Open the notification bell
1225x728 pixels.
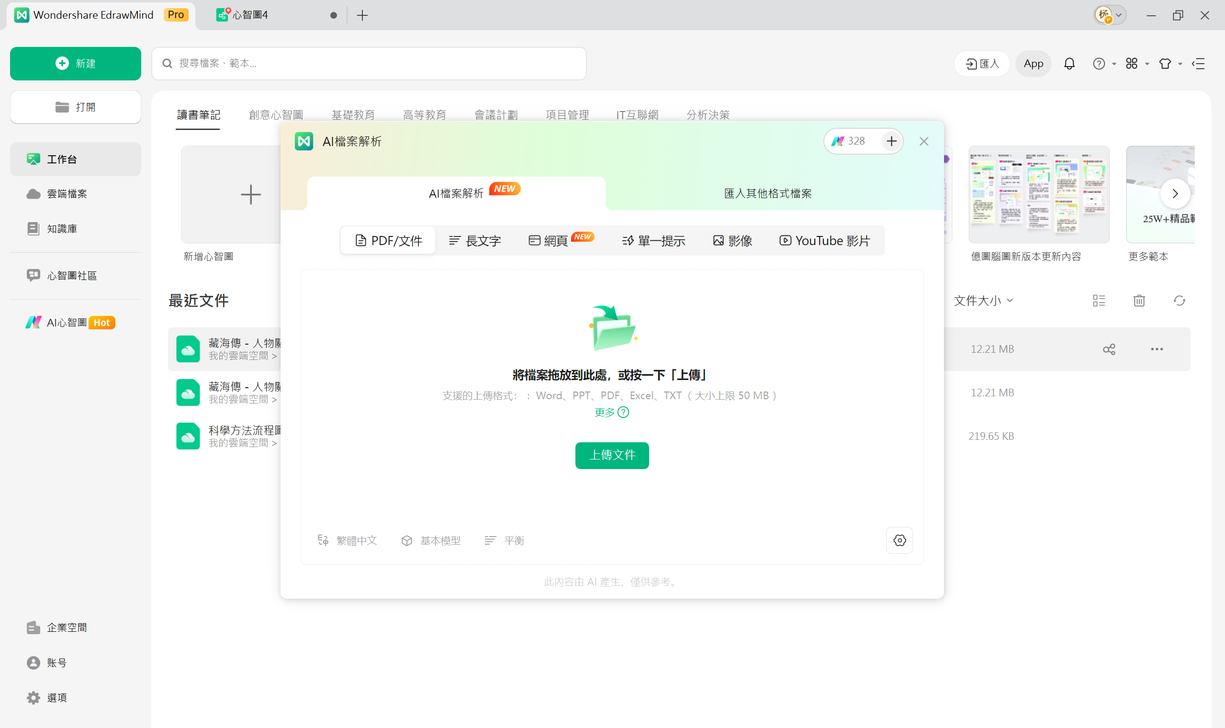tap(1069, 63)
